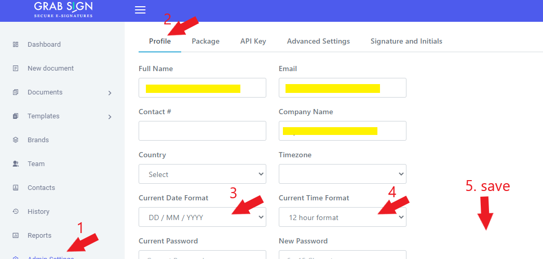This screenshot has height=259, width=543.
Task: Click the Contacts sidebar icon
Action: (16, 188)
